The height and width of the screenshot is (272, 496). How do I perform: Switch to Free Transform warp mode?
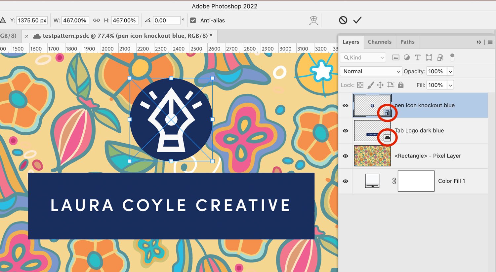click(x=313, y=20)
